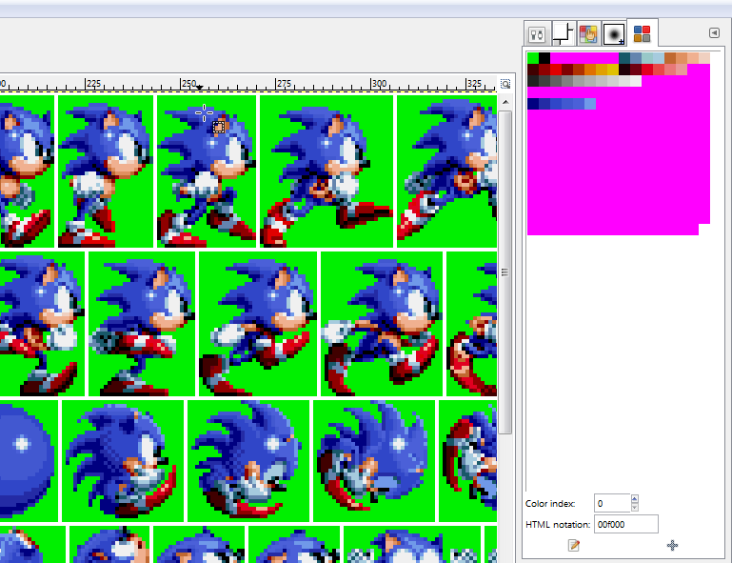The height and width of the screenshot is (563, 732).
Task: Click the vertical scrollbar thumb of the canvas
Action: click(505, 272)
